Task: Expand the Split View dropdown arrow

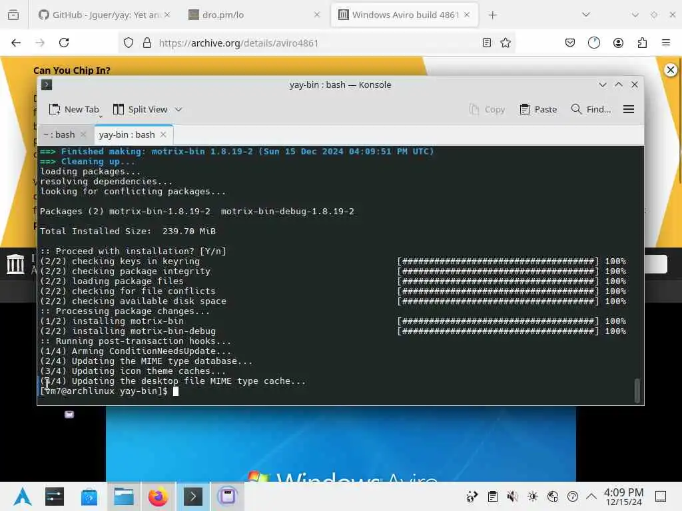Action: point(178,110)
